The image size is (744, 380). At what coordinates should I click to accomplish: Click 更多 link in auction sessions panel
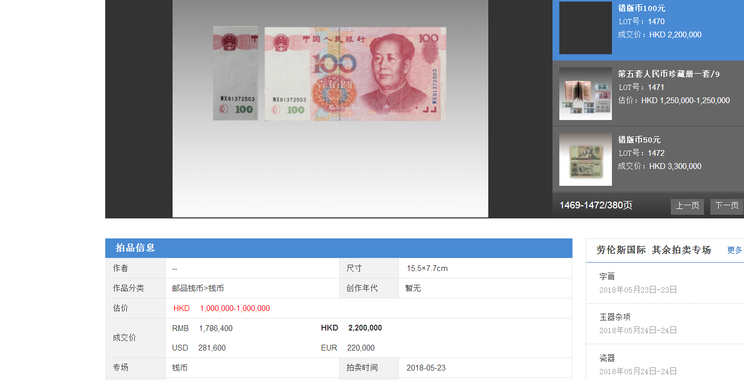[735, 250]
